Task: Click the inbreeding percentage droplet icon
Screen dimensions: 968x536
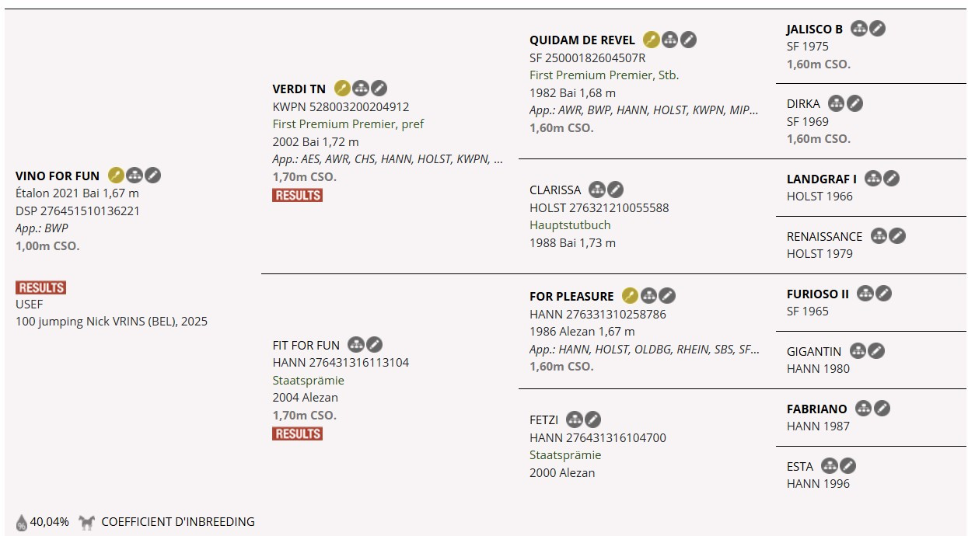Action: coord(22,522)
